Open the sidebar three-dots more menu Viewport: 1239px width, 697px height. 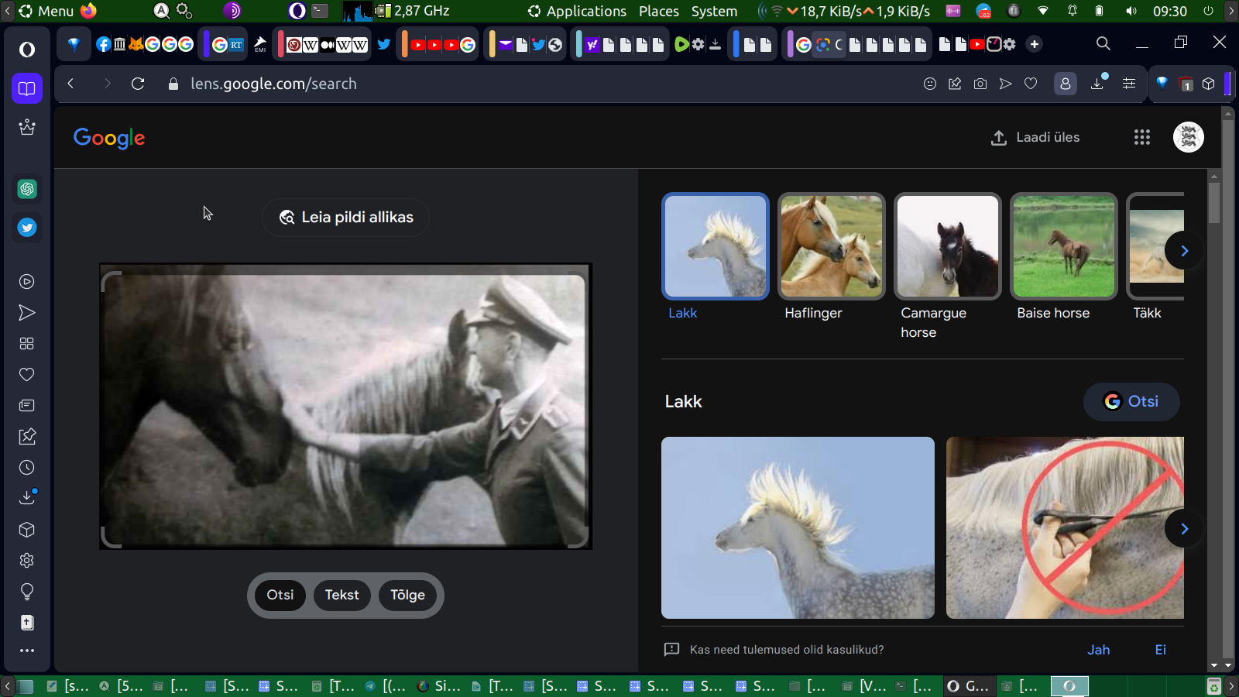pyautogui.click(x=27, y=651)
